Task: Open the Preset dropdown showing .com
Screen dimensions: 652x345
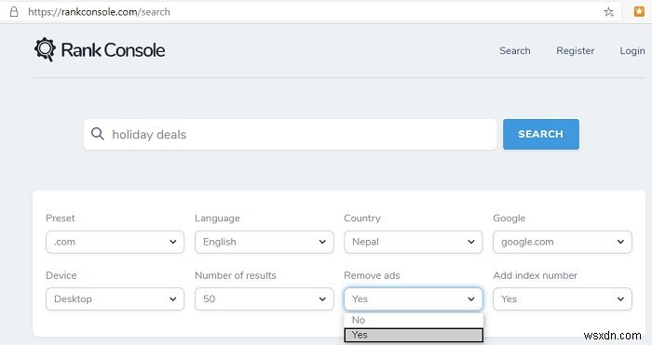Action: [115, 242]
